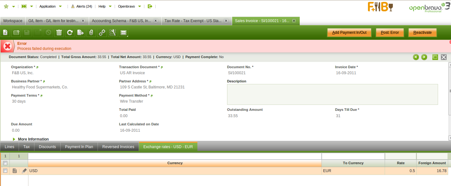
Task: Sort by the Currency column header
Action: [175, 163]
